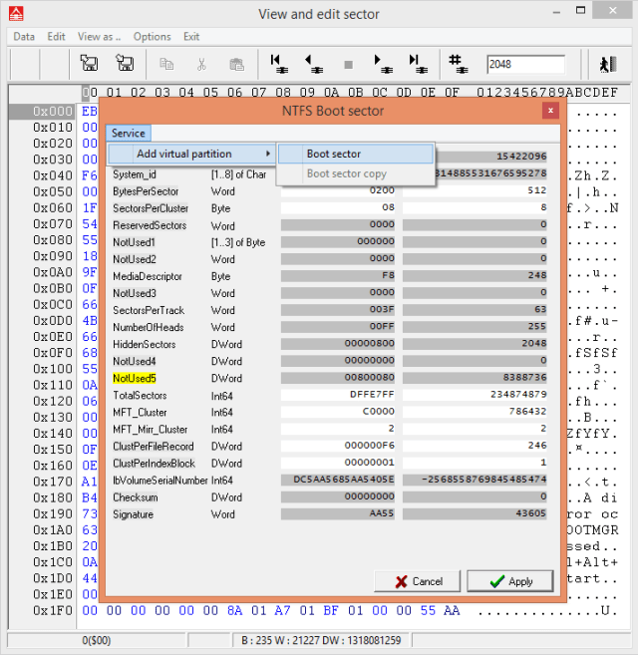This screenshot has width=638, height=655.
Task: Open the View as menu
Action: (99, 37)
